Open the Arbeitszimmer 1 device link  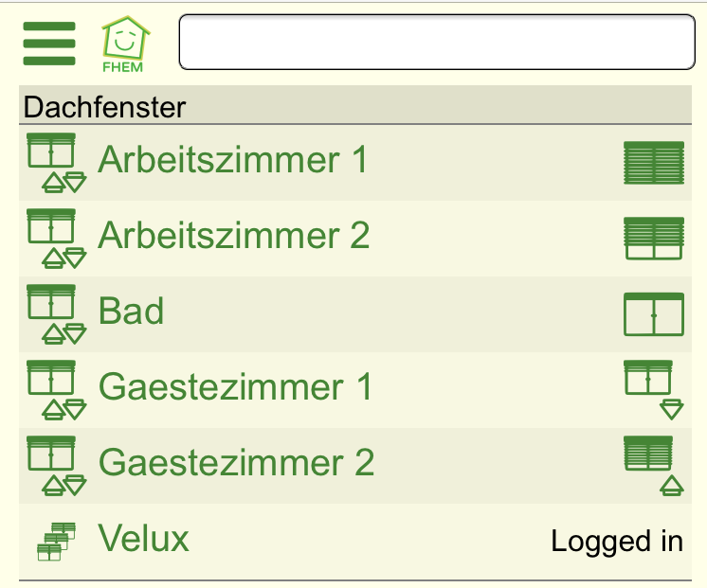[x=232, y=159]
